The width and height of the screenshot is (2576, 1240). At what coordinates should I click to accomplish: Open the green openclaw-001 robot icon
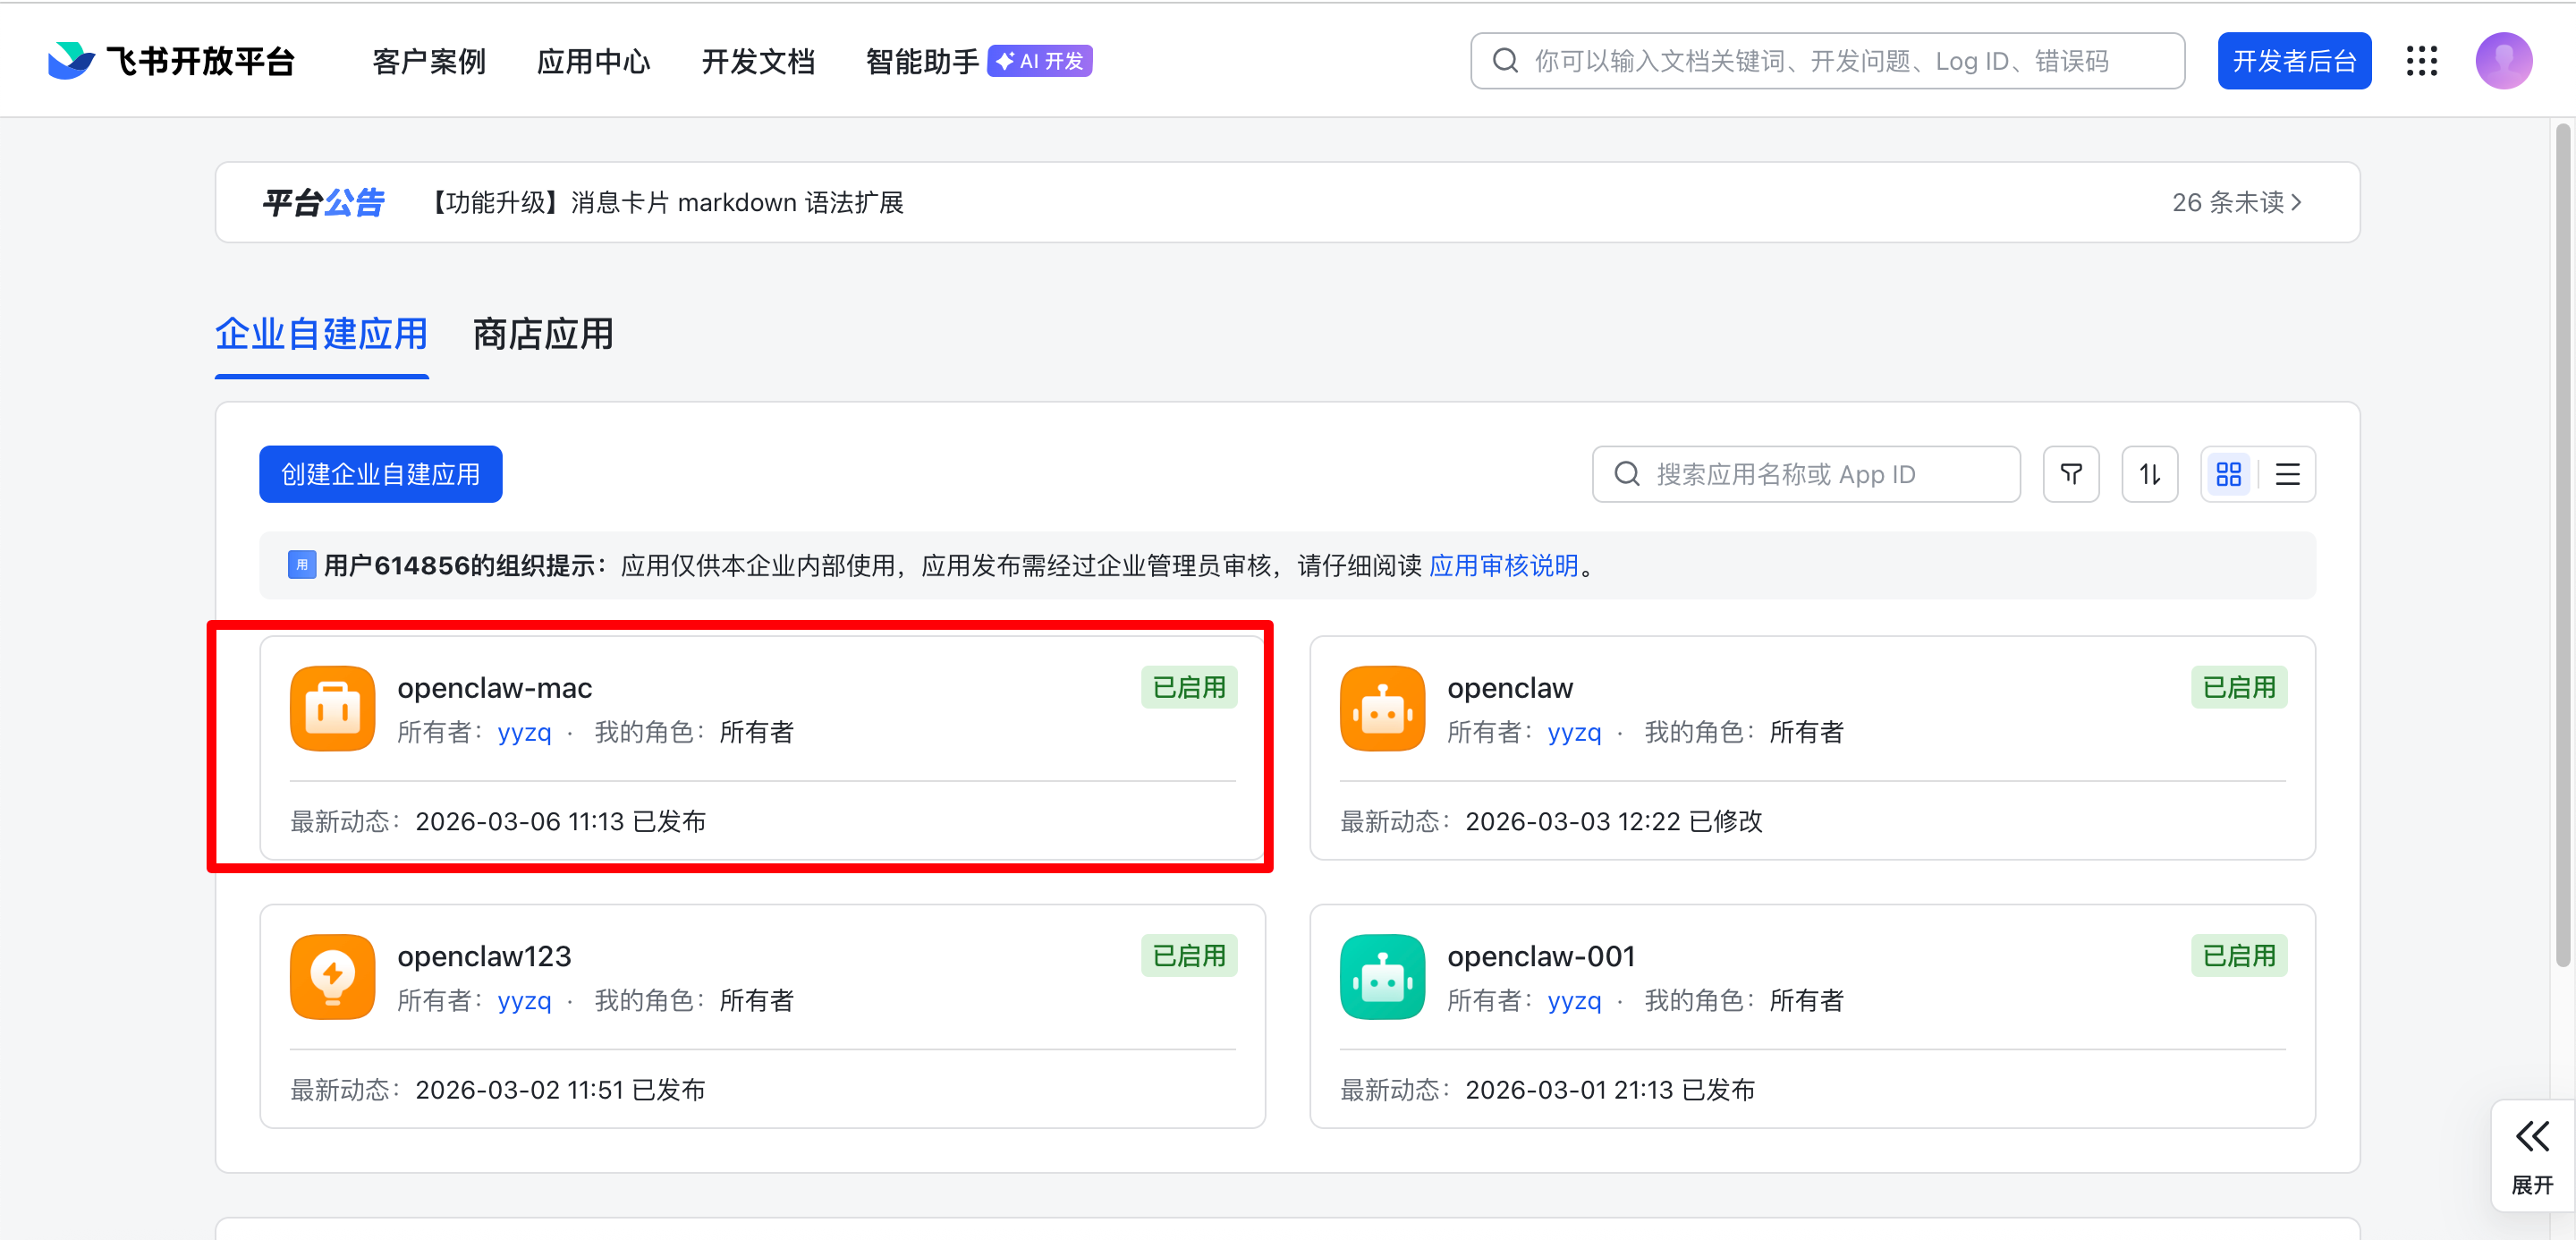pyautogui.click(x=1382, y=977)
